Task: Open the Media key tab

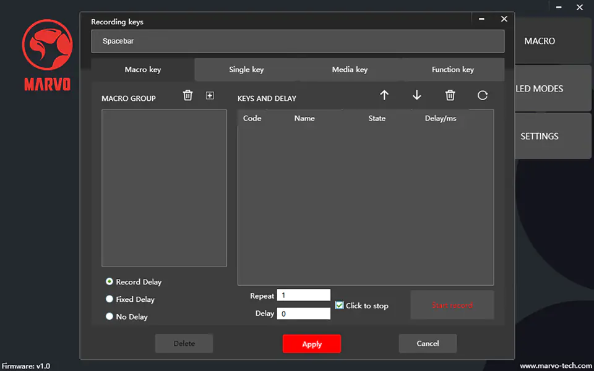Action: click(x=350, y=69)
